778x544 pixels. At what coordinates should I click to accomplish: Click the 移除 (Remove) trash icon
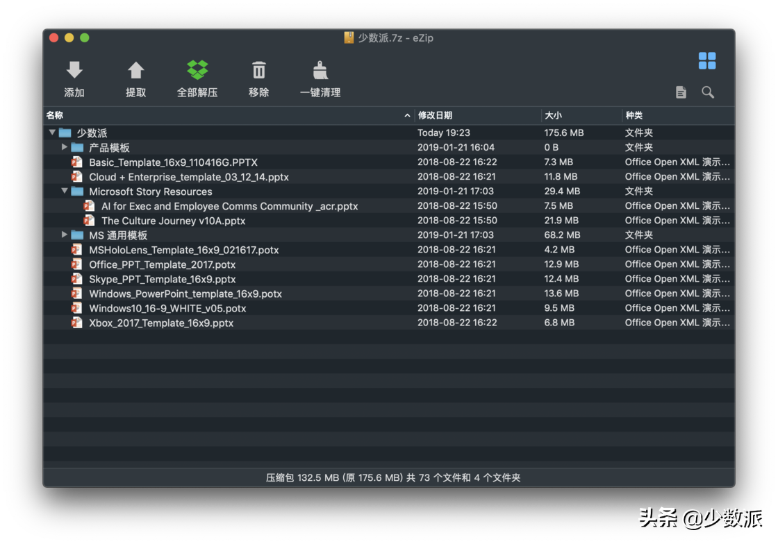point(258,69)
